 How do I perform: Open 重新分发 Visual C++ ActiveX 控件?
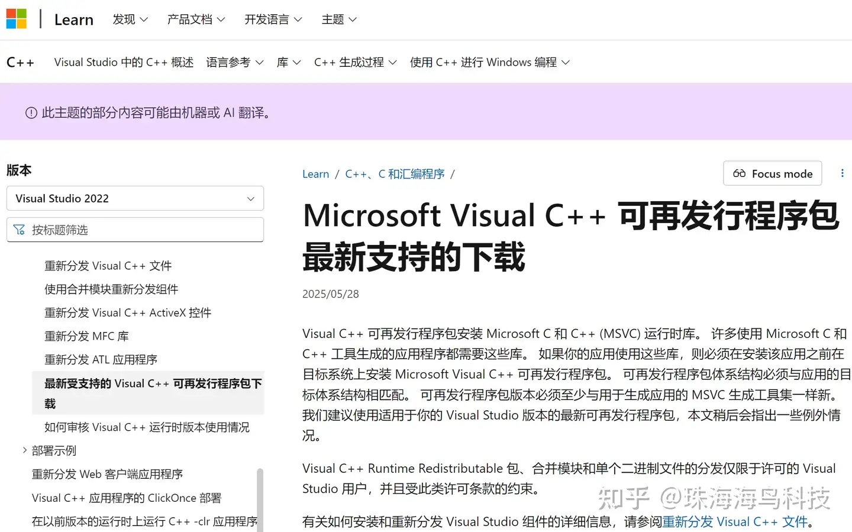128,312
